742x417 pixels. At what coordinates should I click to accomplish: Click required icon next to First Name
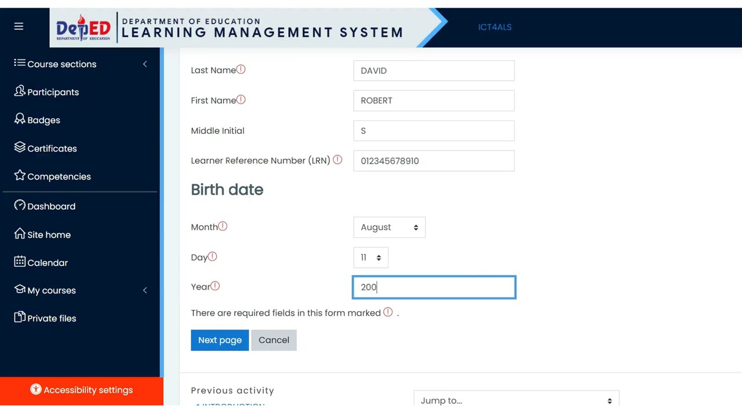(241, 100)
